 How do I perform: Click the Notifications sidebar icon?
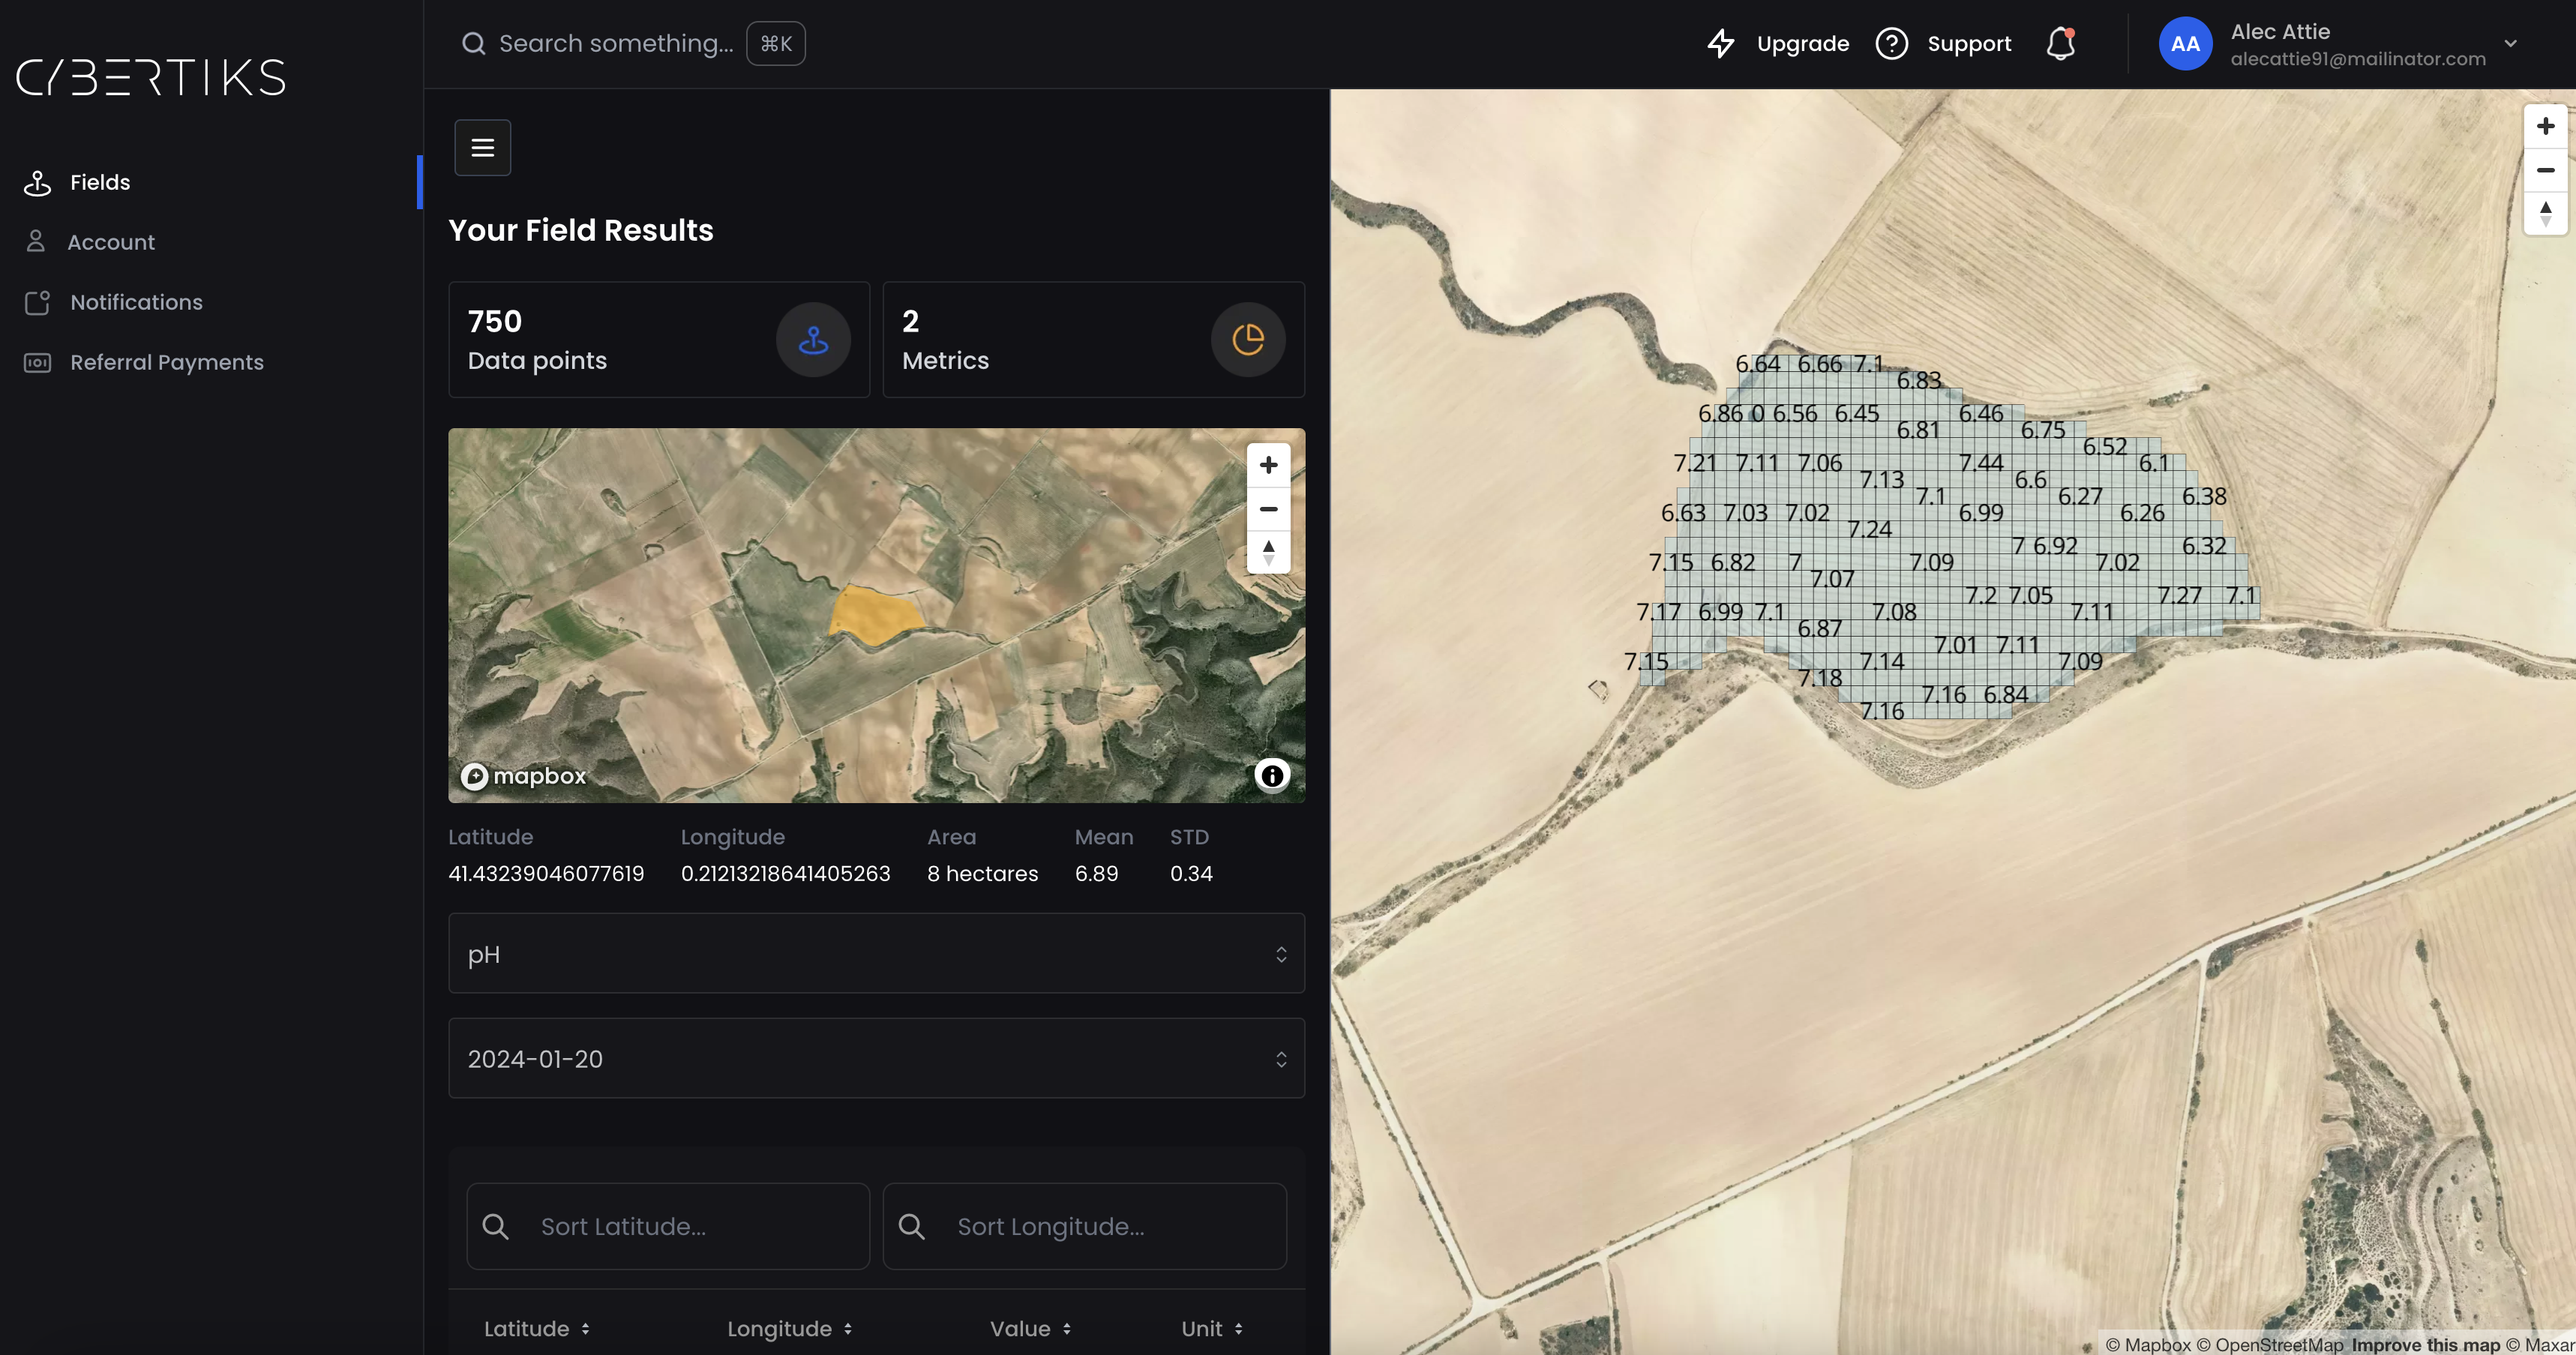click(37, 302)
